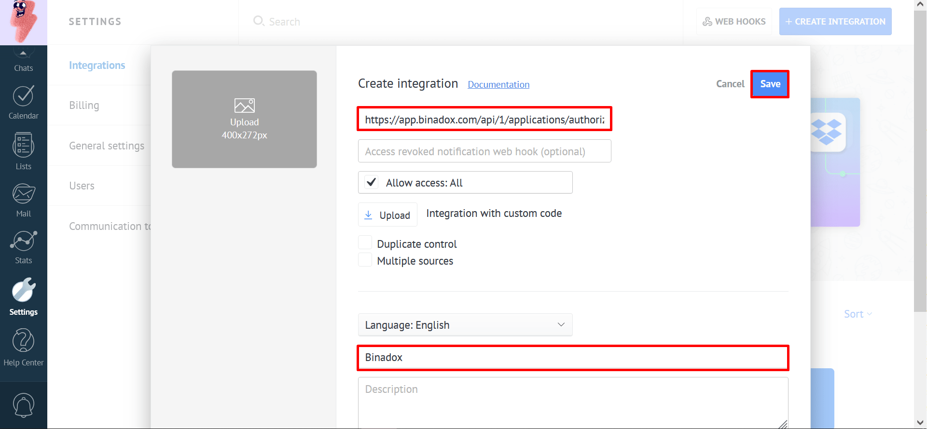Click the app logo mascot
The width and height of the screenshot is (927, 429).
click(x=23, y=22)
